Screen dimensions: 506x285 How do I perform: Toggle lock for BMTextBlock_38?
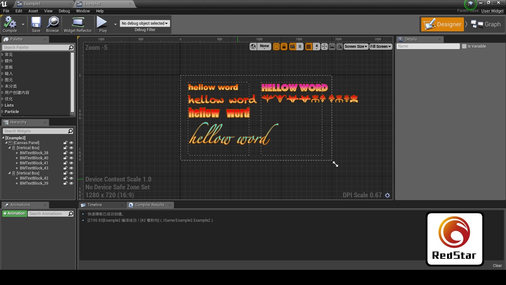(x=65, y=153)
